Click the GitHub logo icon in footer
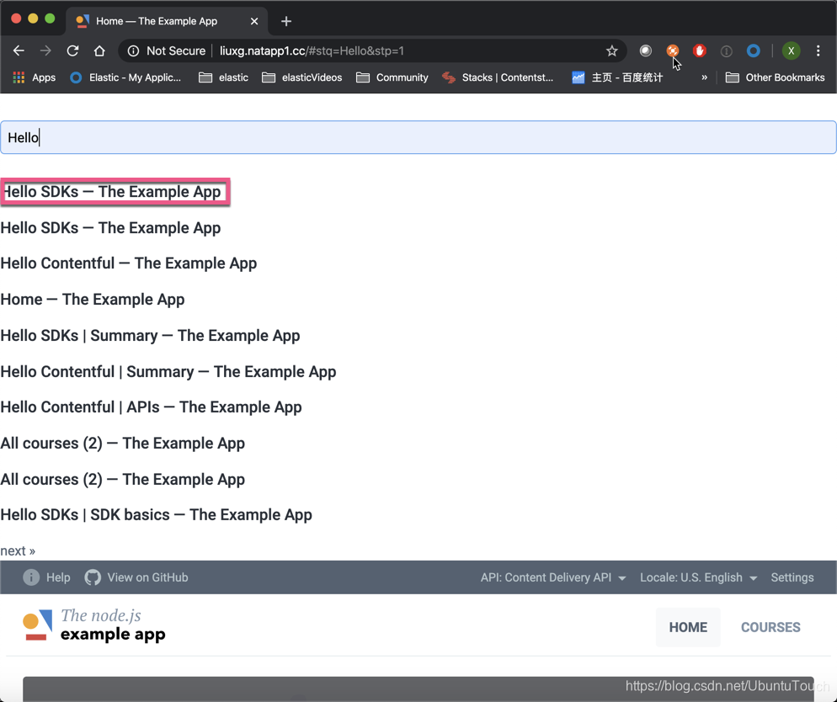Image resolution: width=837 pixels, height=702 pixels. point(93,577)
